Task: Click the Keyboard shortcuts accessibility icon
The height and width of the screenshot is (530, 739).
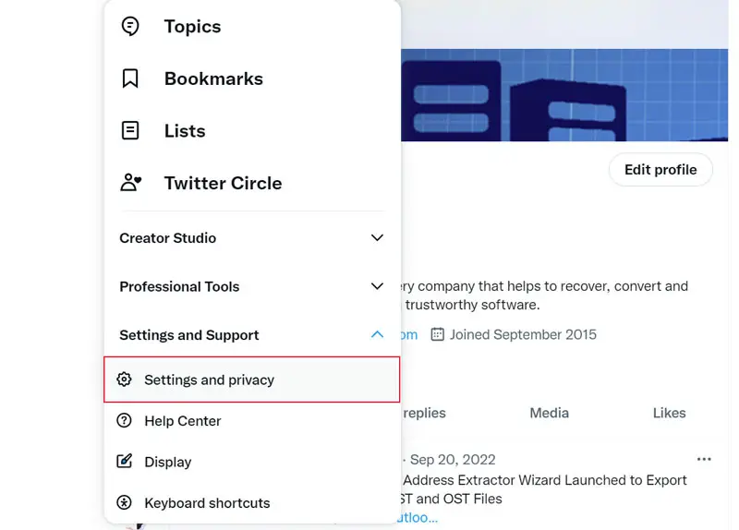Action: point(125,503)
